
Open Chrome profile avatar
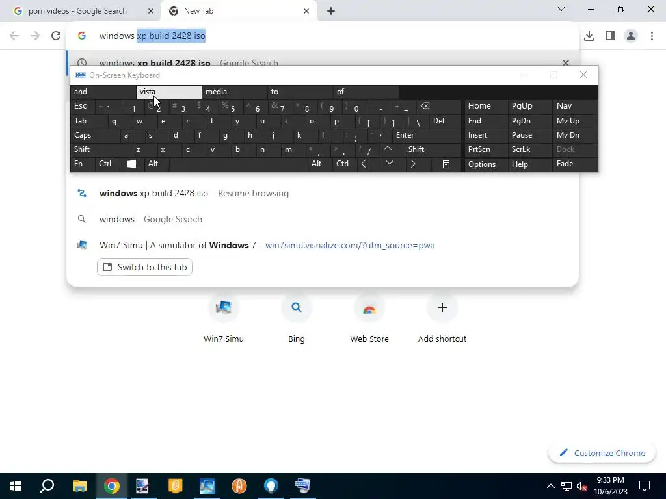(631, 36)
